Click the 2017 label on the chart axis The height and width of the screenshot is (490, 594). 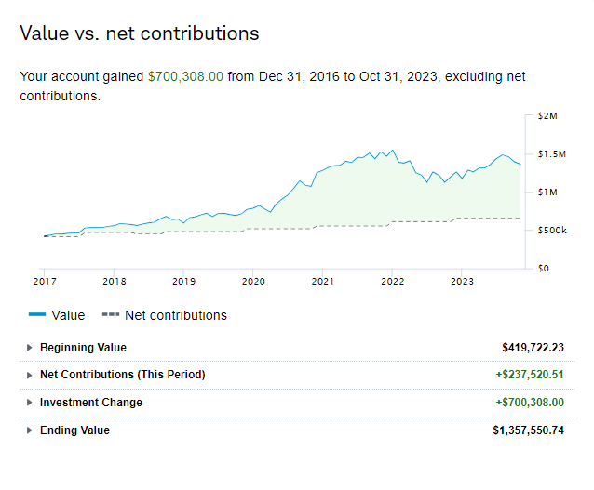45,280
